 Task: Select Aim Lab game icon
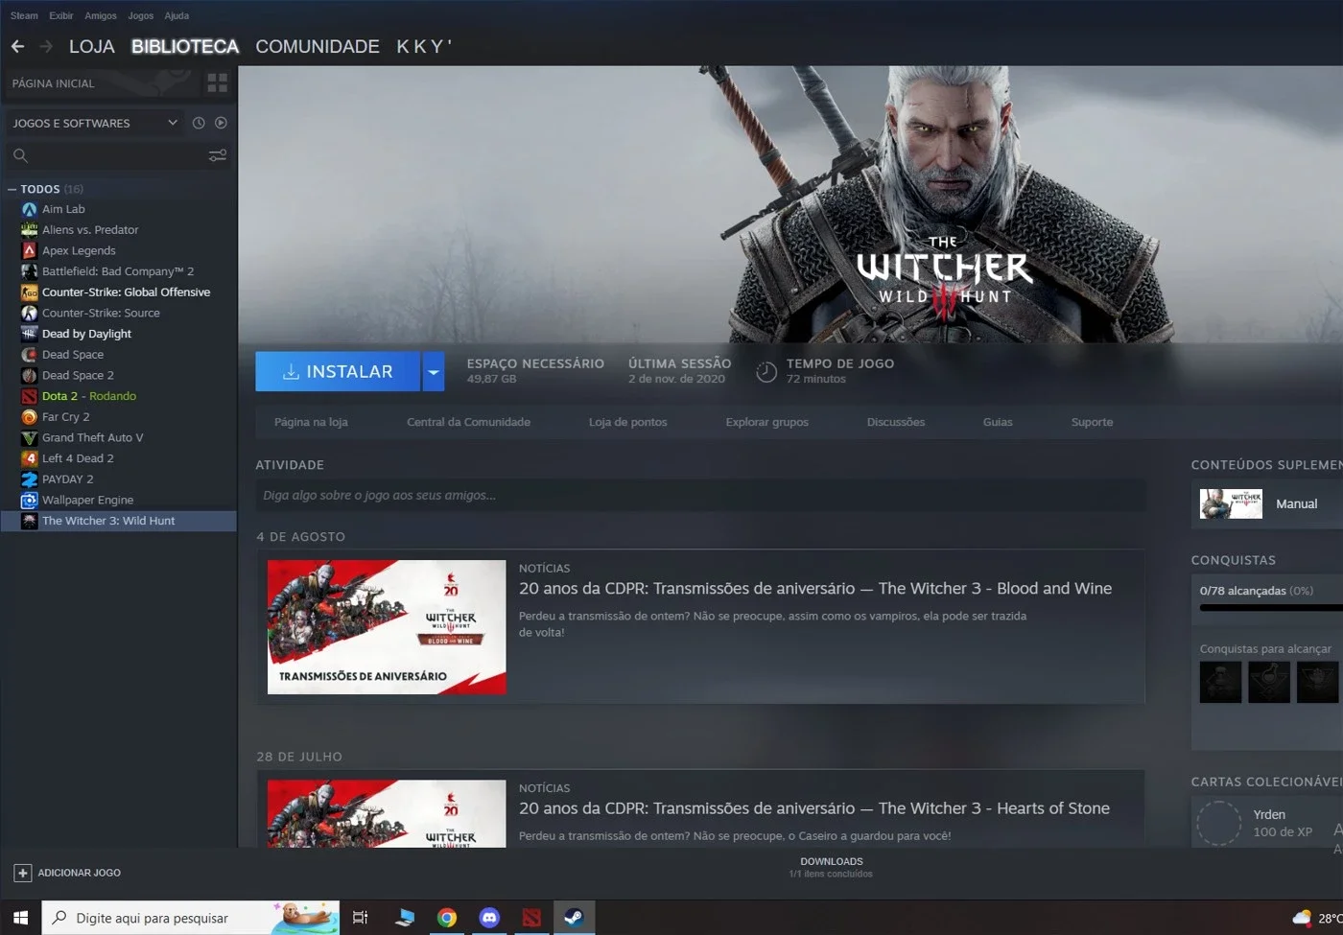30,209
